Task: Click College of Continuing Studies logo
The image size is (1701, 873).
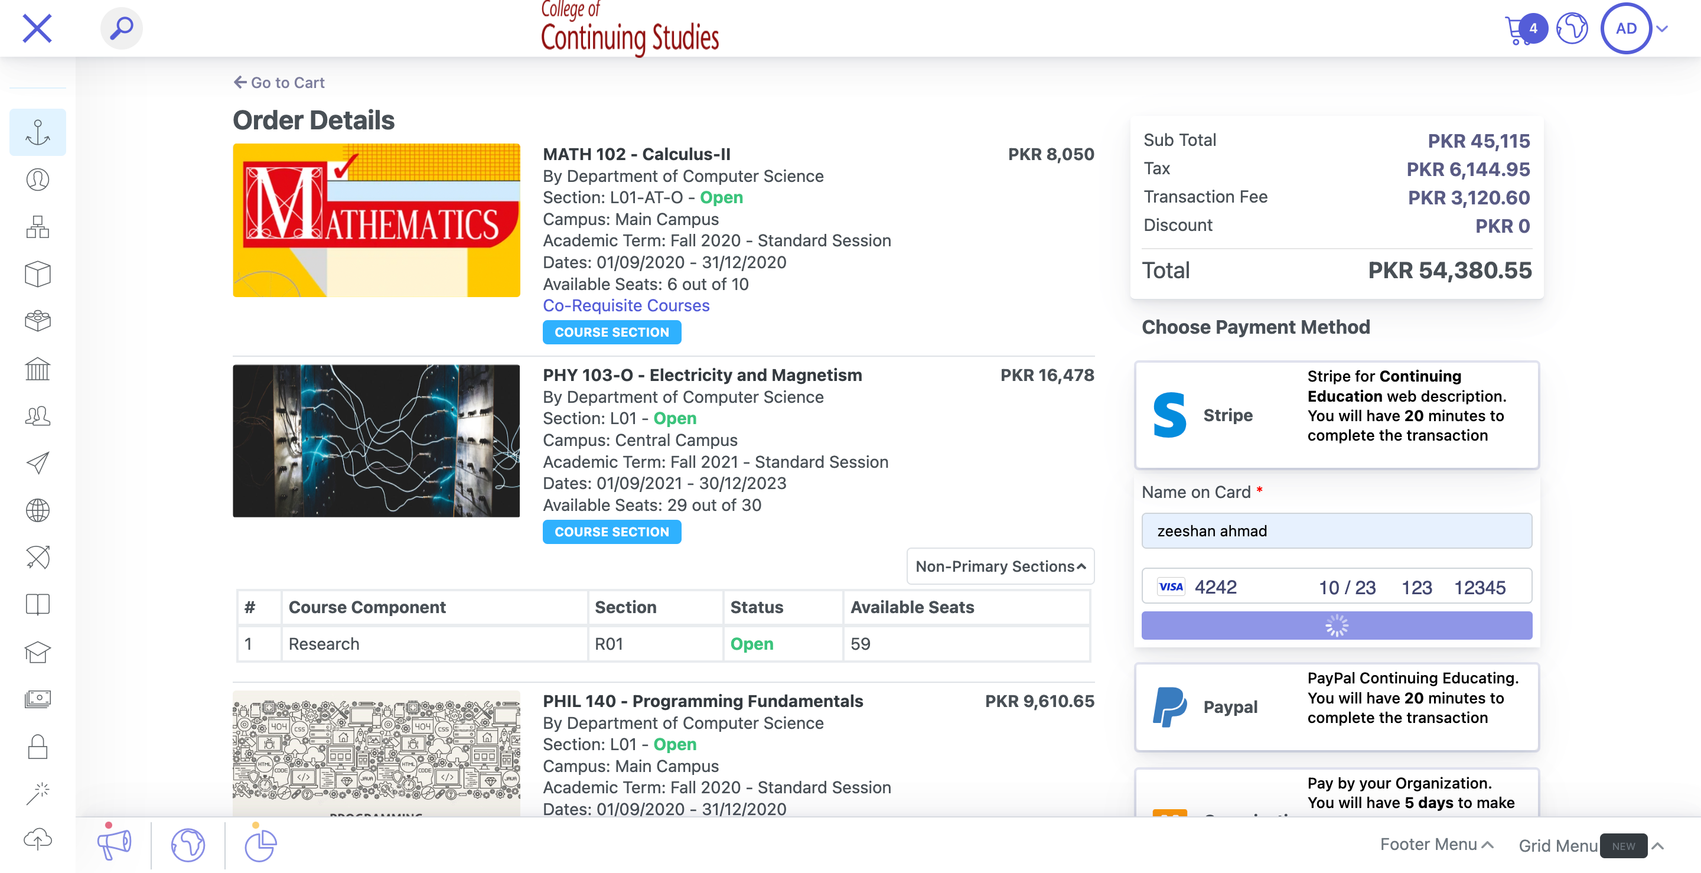Action: [629, 28]
